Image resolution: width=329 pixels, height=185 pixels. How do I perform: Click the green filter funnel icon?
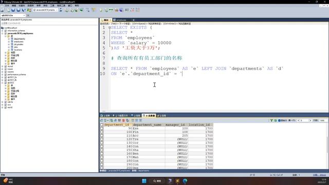pyautogui.click(x=271, y=120)
